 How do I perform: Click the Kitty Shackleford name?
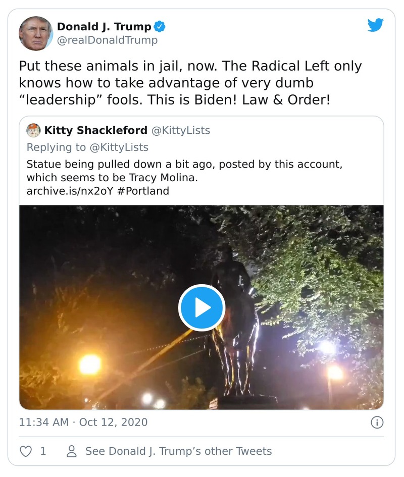pyautogui.click(x=95, y=131)
